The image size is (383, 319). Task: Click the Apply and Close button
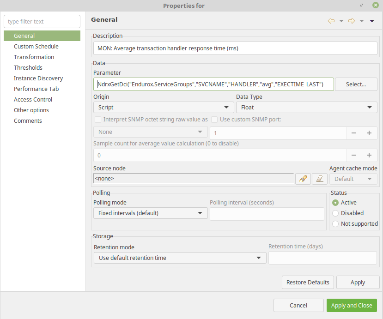click(352, 305)
